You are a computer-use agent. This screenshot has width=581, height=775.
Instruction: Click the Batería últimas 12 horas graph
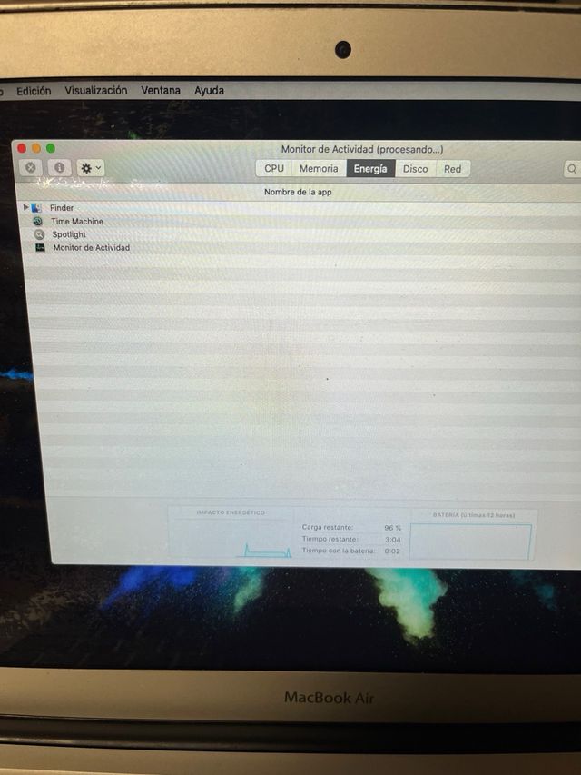click(471, 542)
